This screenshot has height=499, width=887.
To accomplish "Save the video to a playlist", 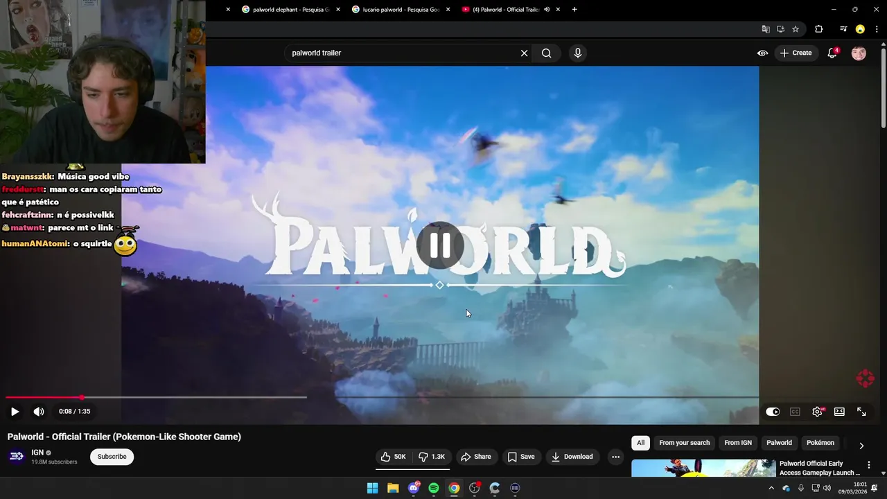I will tap(521, 457).
